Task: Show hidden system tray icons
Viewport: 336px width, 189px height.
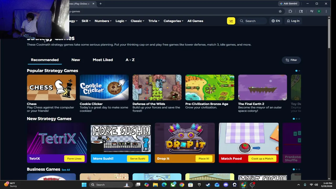Action: [298, 185]
